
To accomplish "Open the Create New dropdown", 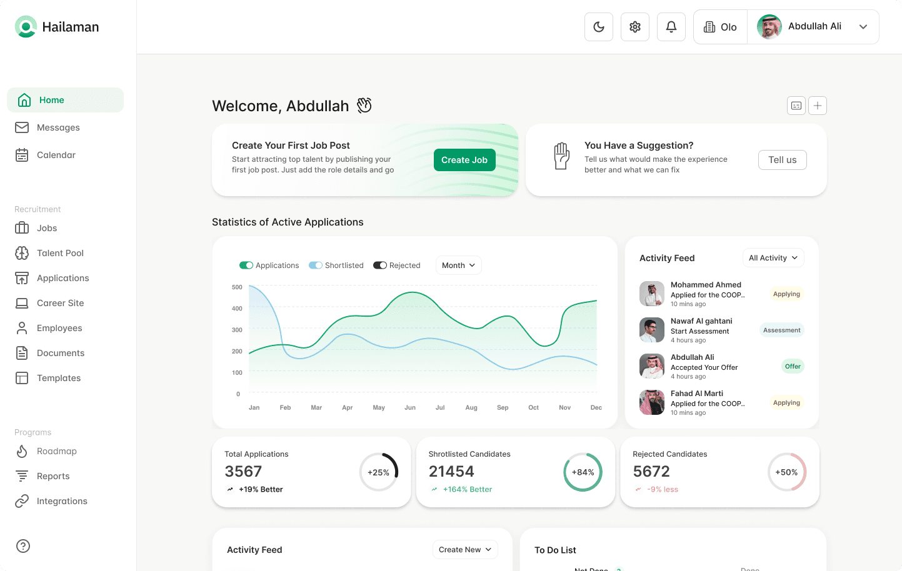I will (x=465, y=550).
